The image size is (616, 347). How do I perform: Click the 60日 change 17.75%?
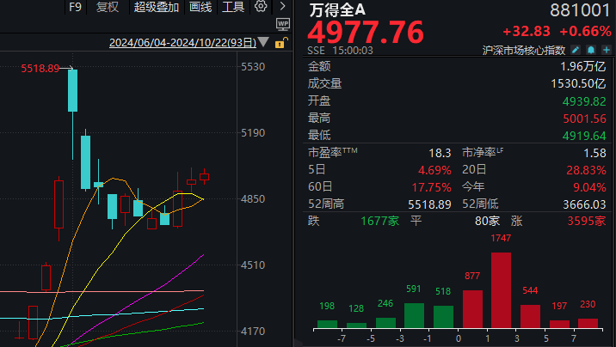[x=431, y=187]
